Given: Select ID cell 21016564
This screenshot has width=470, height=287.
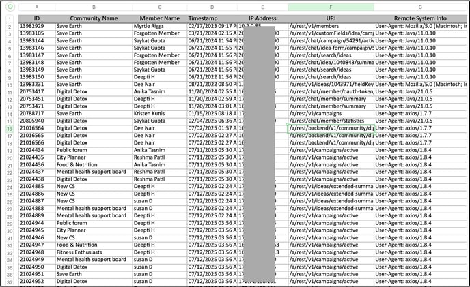Looking at the screenshot, I should click(37, 128).
